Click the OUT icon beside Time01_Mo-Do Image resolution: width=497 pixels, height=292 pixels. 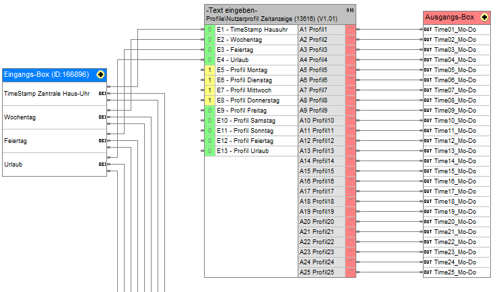click(428, 30)
